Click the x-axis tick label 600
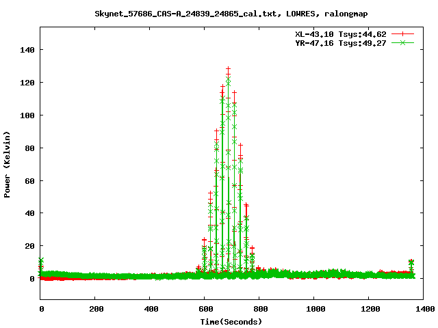The width and height of the screenshot is (438, 328). tap(206, 309)
